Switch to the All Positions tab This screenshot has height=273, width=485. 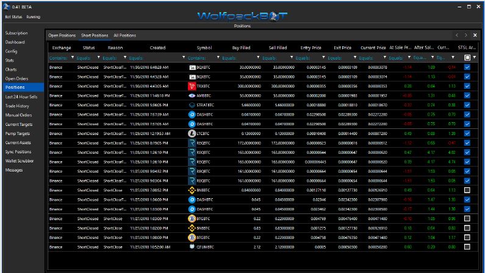[124, 35]
